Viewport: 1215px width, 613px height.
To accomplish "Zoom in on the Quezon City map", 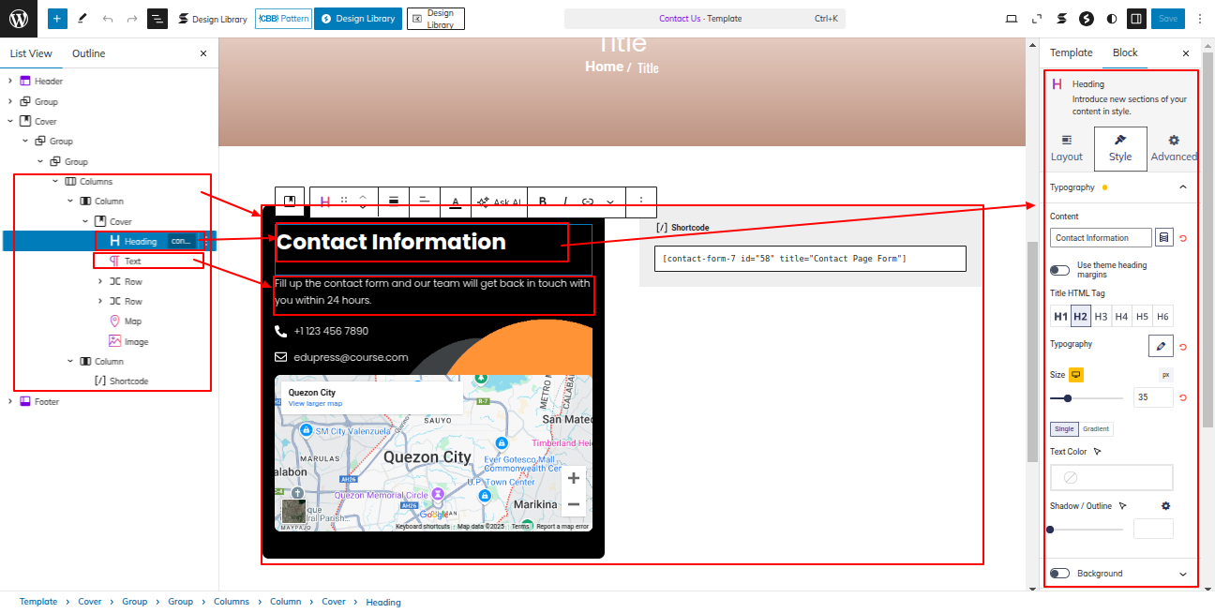I will (574, 479).
